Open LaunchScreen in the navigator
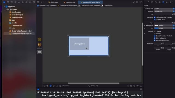Screen dimensions: 175x98 tap(17, 26)
